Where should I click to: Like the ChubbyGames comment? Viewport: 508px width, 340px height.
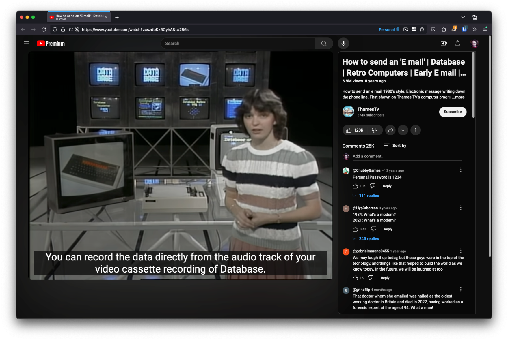click(355, 186)
